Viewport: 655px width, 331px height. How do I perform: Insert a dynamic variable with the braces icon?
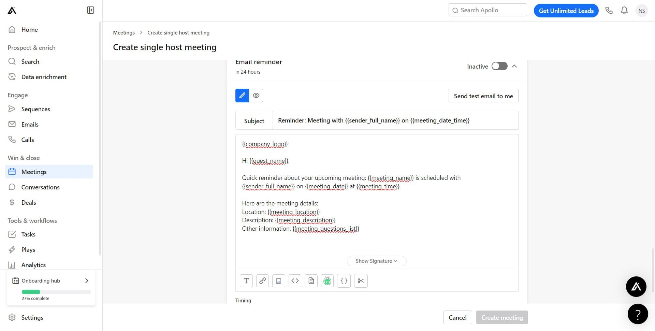tap(344, 280)
